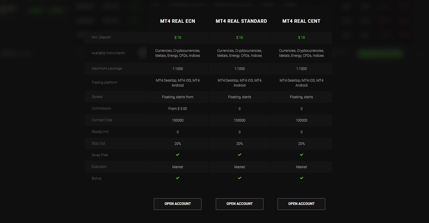Select the Stop&Limit 0 value for MT4 Real Cent
Viewport: 429px width, 223px height.
[x=301, y=132]
